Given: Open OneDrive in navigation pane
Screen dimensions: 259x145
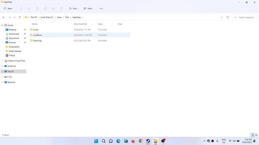Looking at the screenshot, I should tap(12, 66).
